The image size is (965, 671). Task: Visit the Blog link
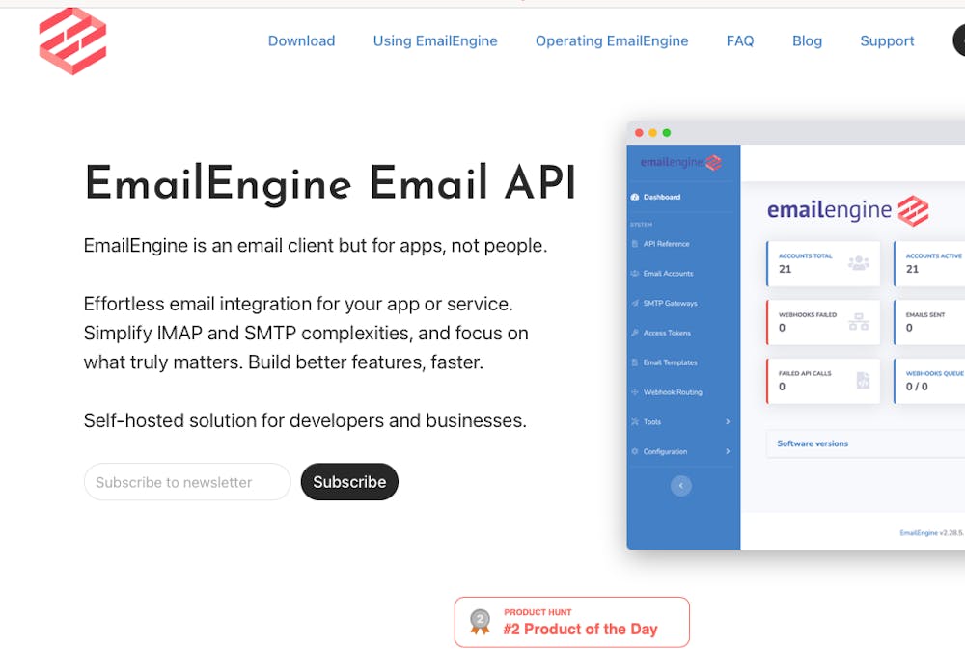807,41
